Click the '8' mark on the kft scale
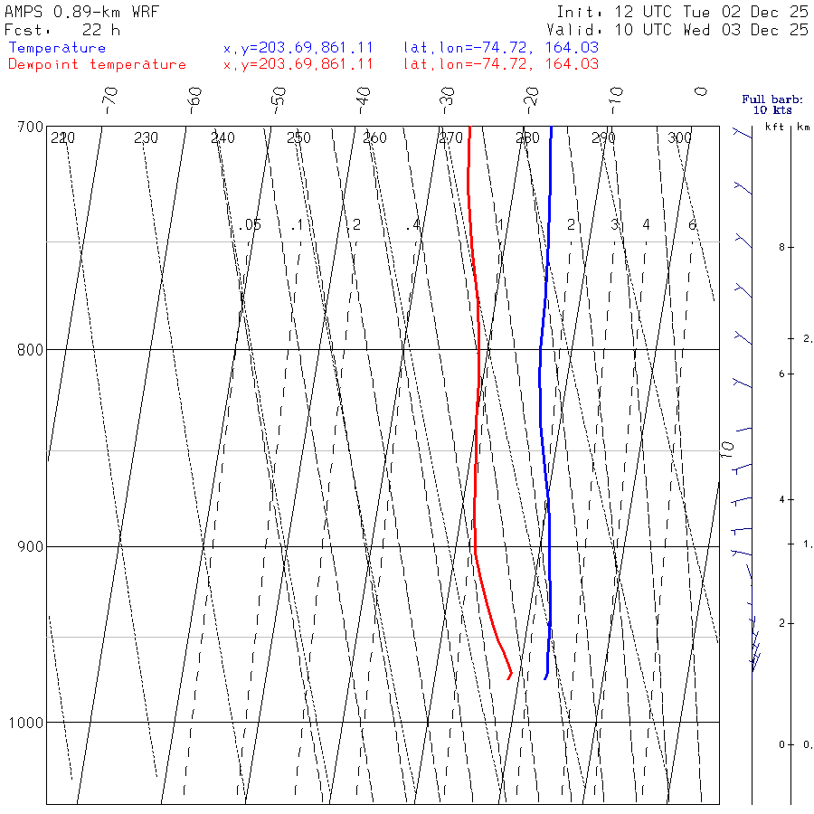The width and height of the screenshot is (814, 814). pyautogui.click(x=781, y=248)
